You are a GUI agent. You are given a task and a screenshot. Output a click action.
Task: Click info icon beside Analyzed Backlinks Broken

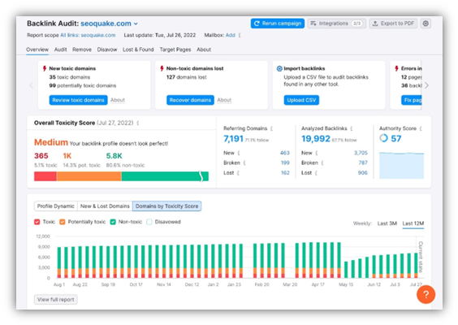tap(322, 162)
